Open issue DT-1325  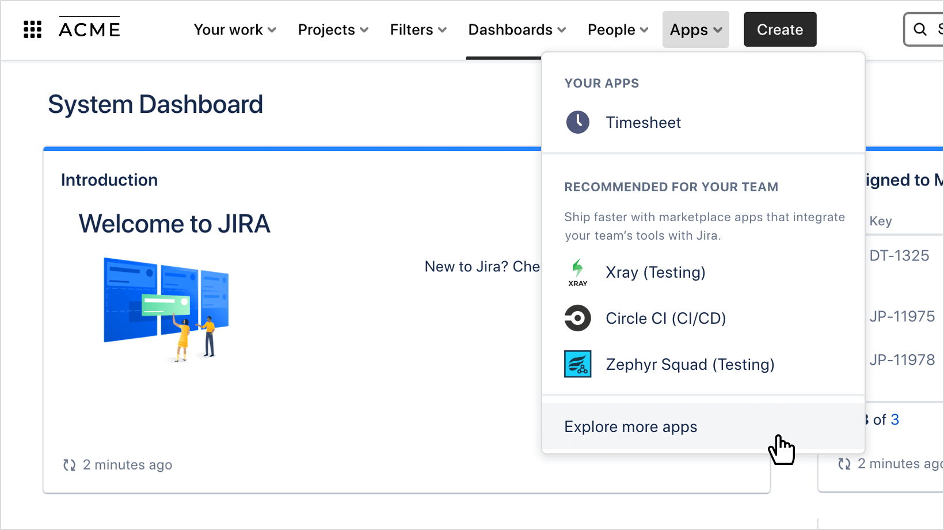tap(899, 256)
